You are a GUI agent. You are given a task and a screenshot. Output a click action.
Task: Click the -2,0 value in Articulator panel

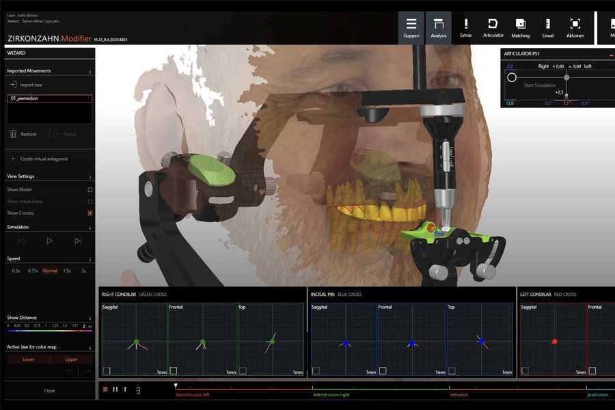coord(509,66)
